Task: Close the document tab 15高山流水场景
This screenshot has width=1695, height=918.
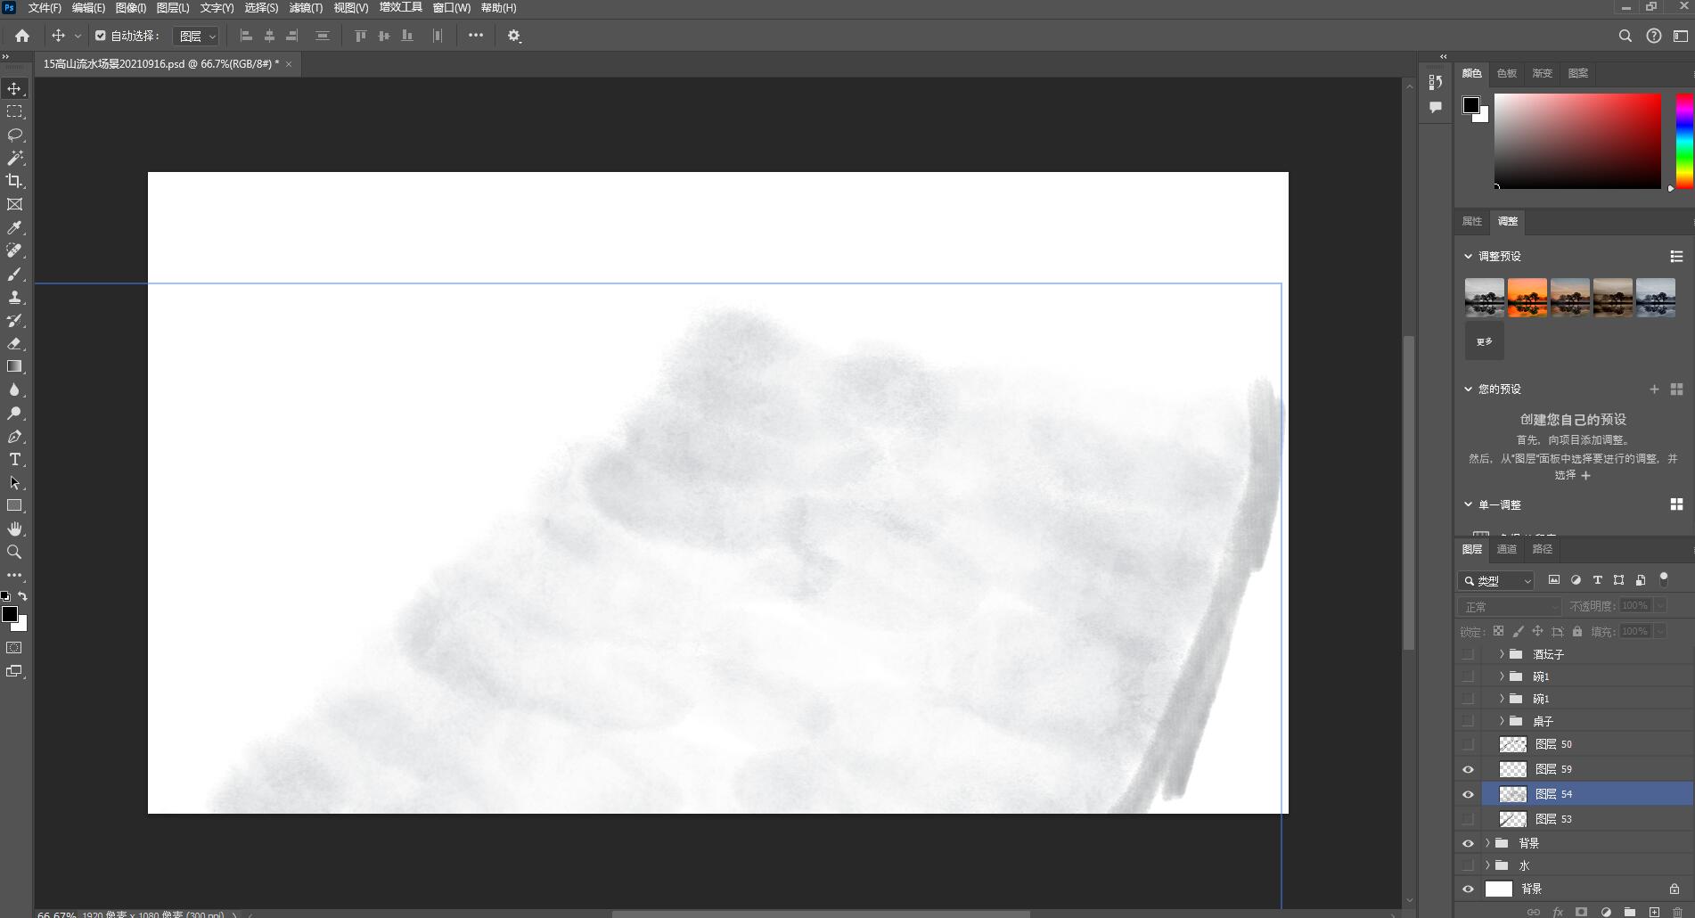Action: point(289,64)
